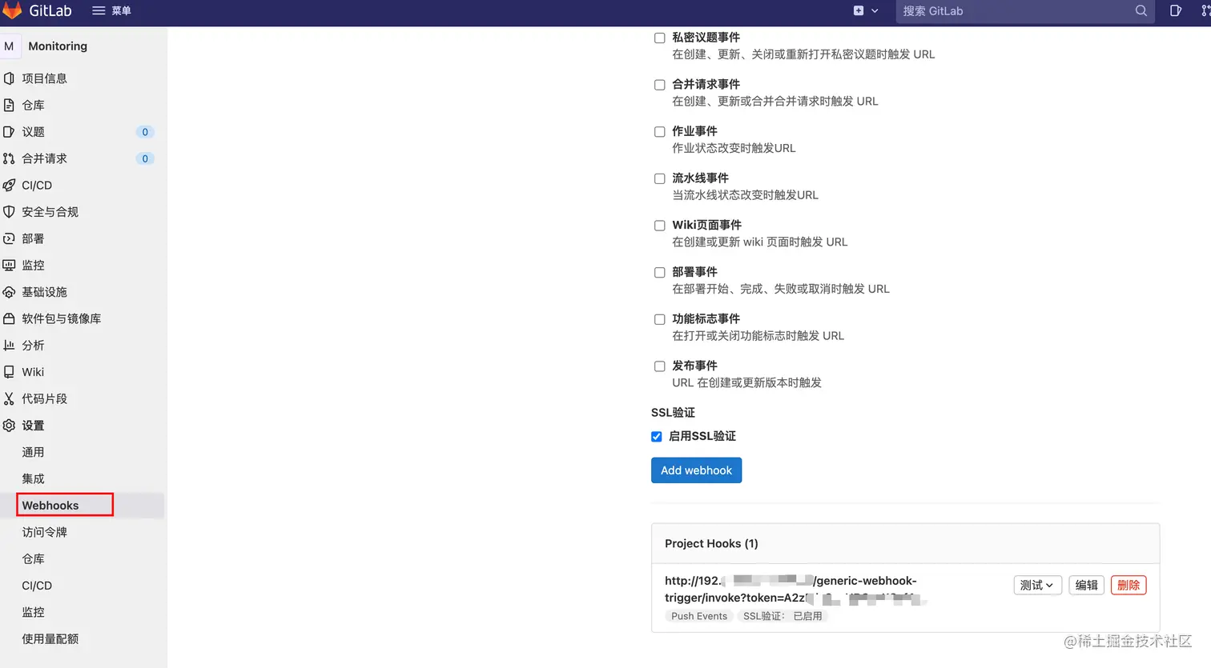
Task: Open the merge requests icon in top bar
Action: [x=1206, y=10]
